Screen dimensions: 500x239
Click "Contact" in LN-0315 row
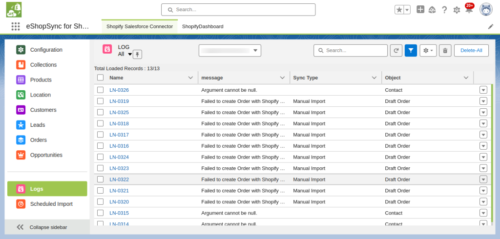click(394, 213)
